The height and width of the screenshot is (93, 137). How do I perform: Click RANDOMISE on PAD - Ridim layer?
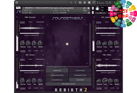pyautogui.click(x=117, y=59)
